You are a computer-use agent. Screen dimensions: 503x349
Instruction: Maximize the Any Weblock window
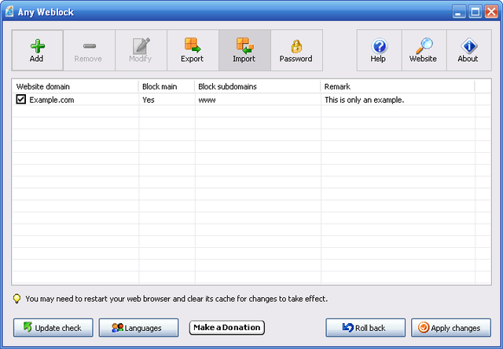475,12
